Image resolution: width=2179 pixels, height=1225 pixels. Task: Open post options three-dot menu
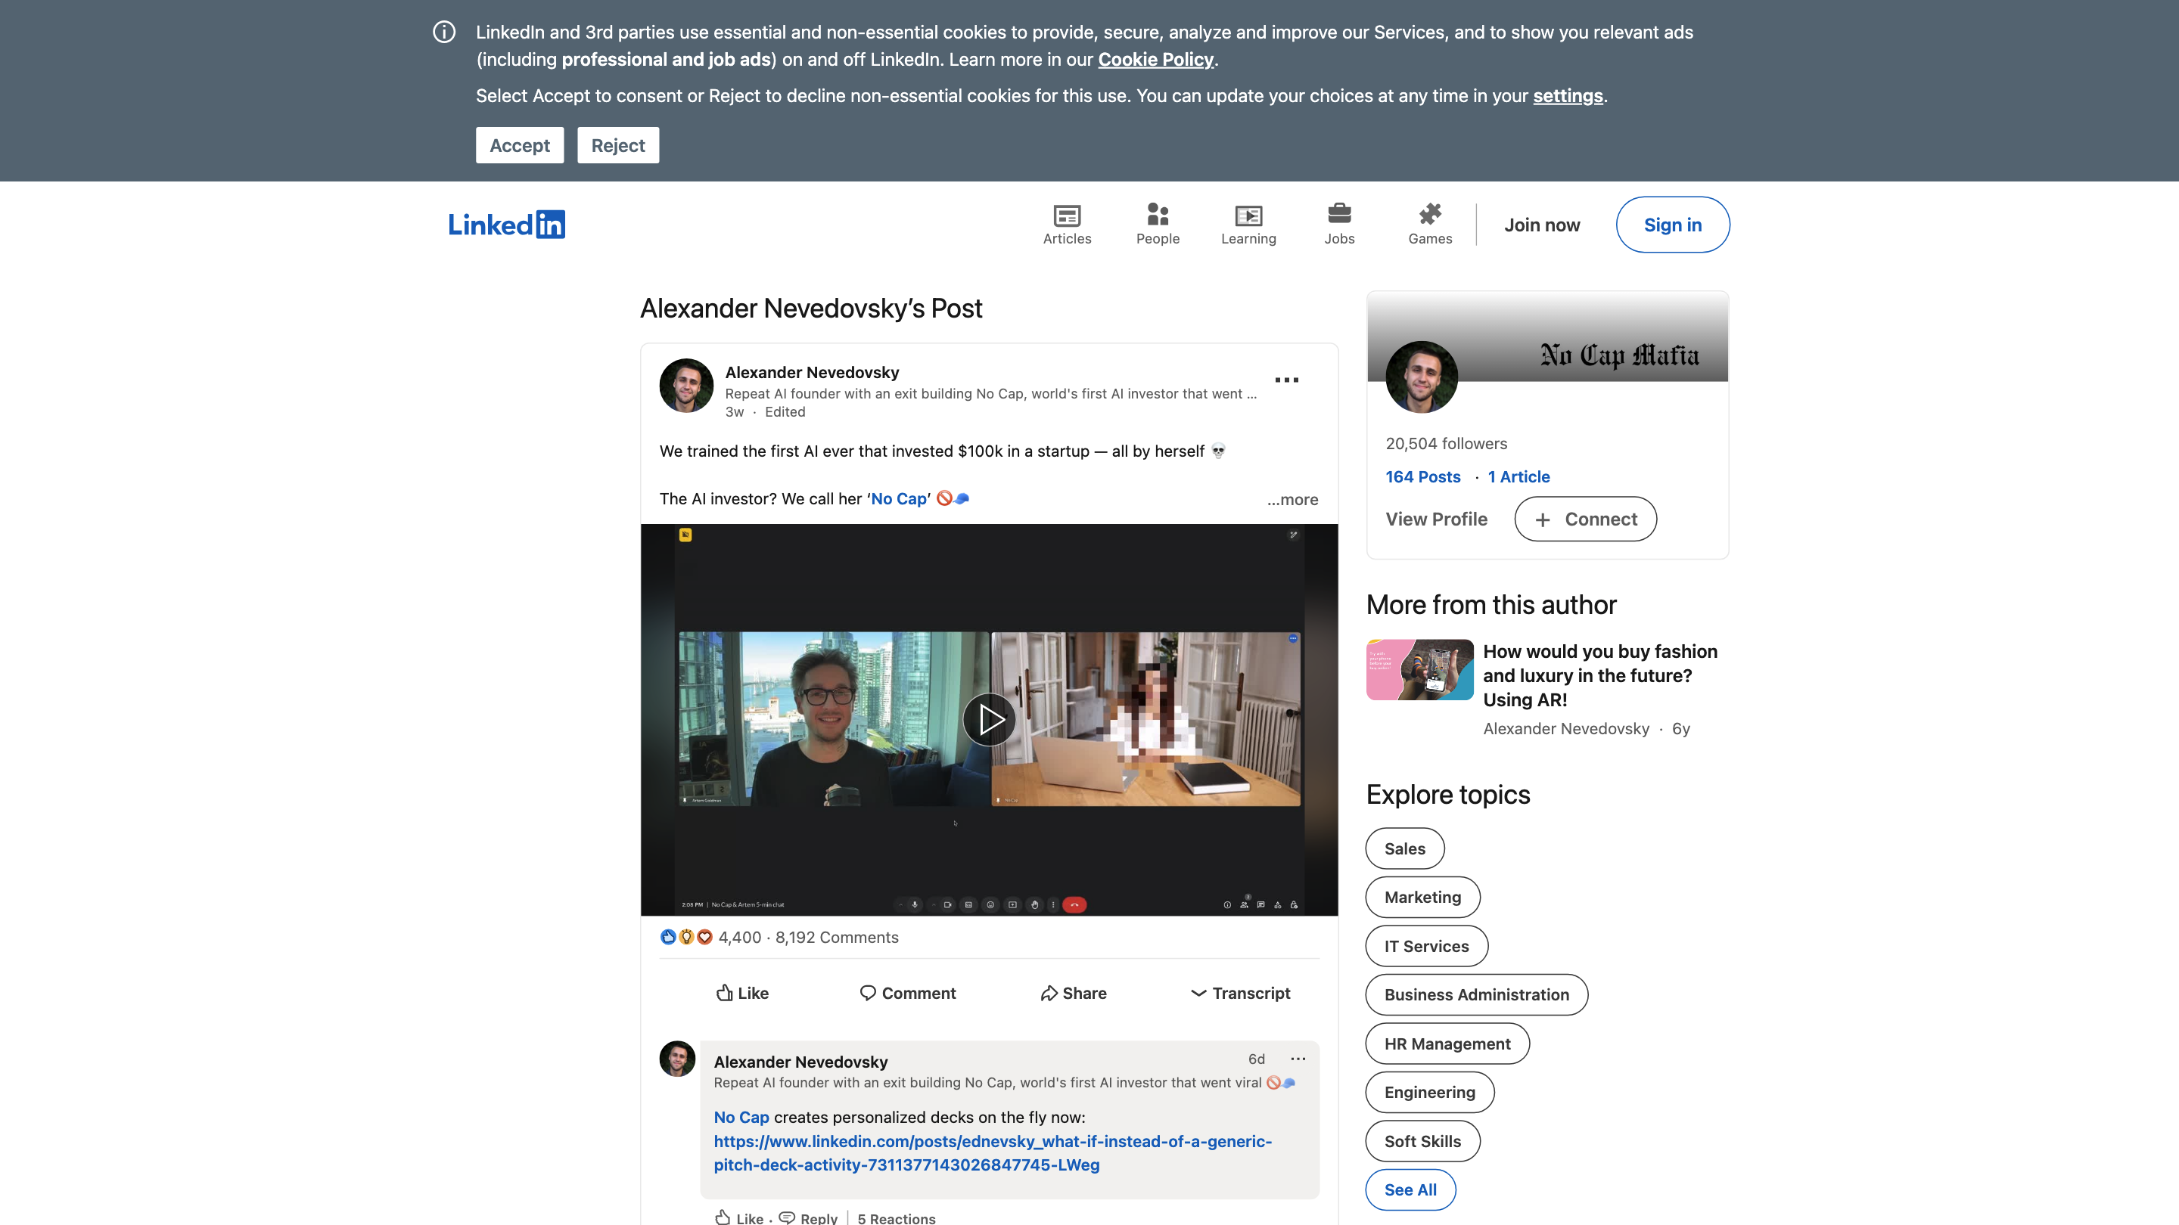[x=1285, y=380]
